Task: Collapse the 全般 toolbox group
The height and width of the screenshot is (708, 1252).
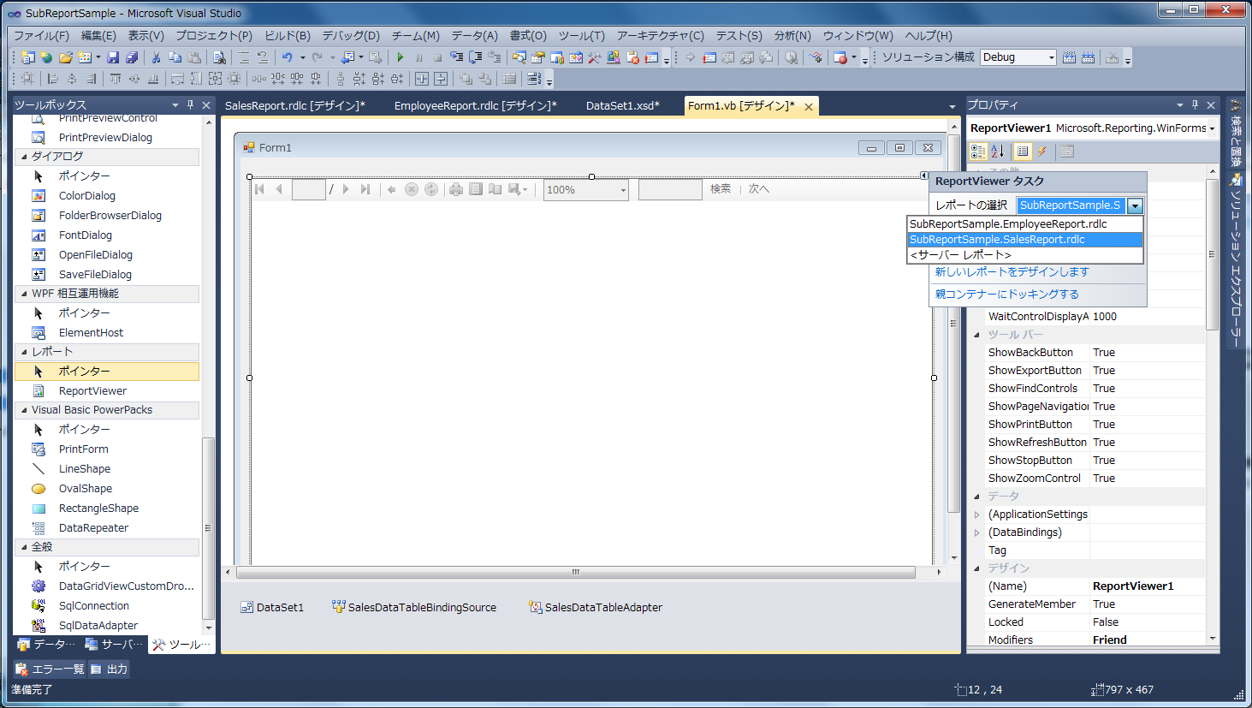Action: [24, 547]
